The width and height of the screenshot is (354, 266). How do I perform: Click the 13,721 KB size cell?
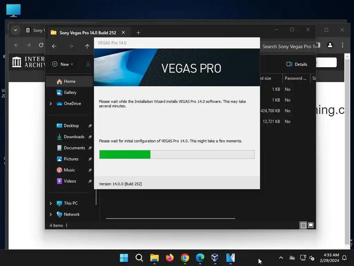coord(271,122)
